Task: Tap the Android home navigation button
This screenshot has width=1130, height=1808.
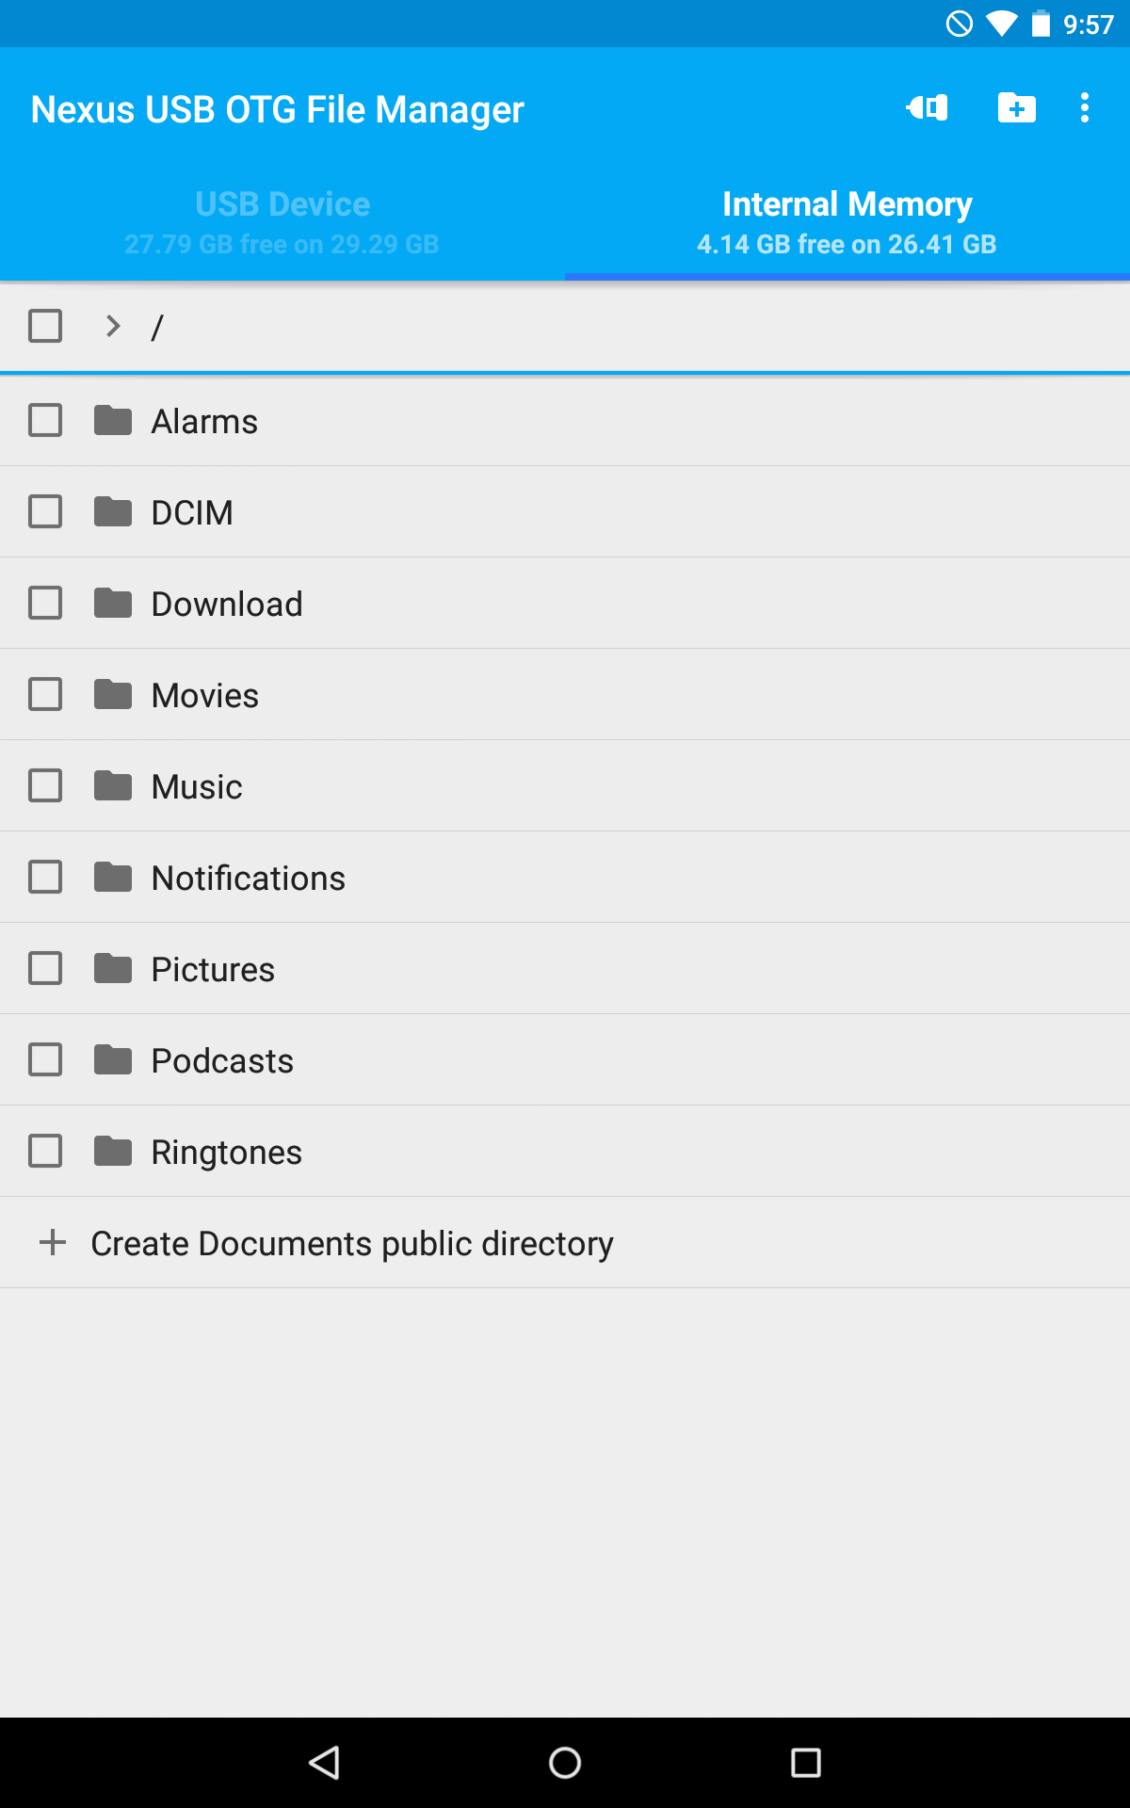Action: point(565,1762)
